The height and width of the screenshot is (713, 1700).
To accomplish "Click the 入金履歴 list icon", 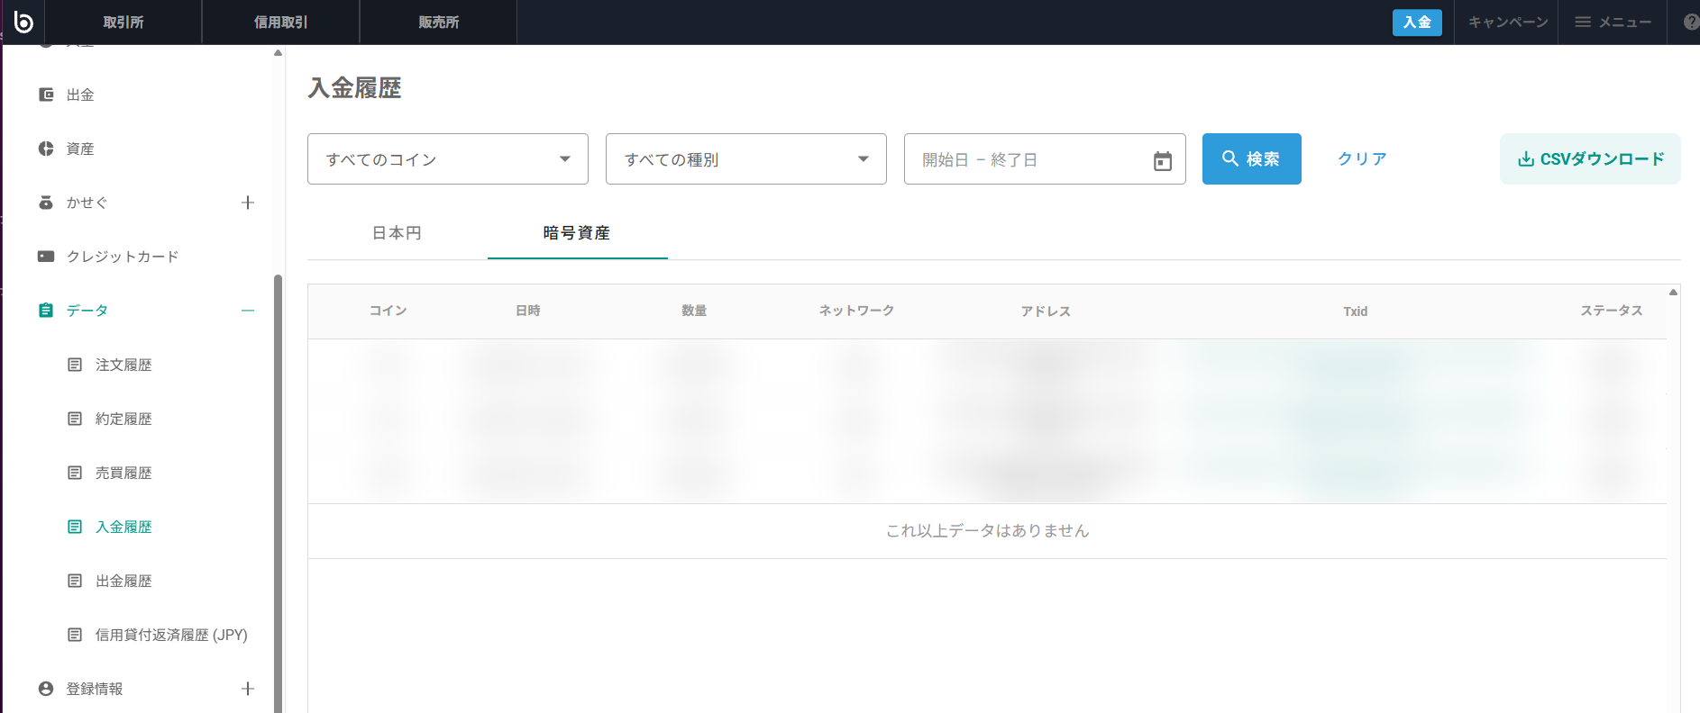I will (x=75, y=527).
